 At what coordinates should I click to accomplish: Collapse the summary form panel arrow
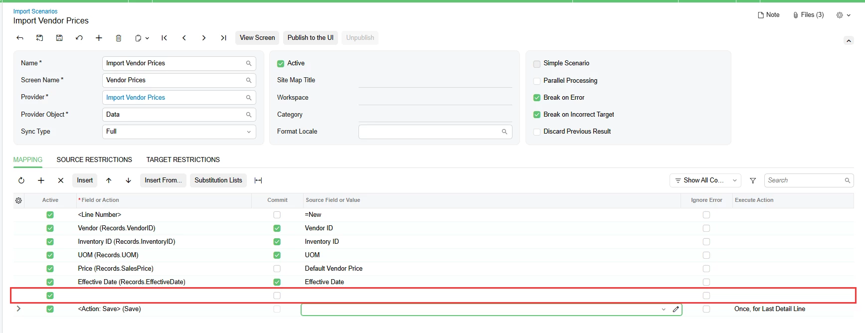[x=849, y=41]
